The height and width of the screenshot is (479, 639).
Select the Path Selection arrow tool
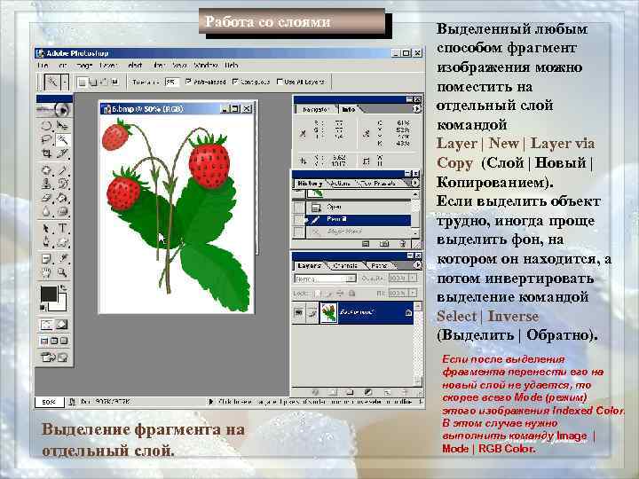[46, 228]
